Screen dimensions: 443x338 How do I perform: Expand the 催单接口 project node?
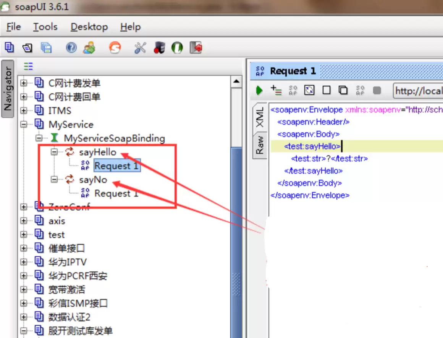[24, 248]
